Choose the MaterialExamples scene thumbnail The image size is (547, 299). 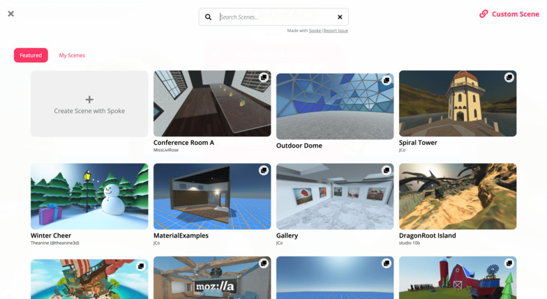212,197
